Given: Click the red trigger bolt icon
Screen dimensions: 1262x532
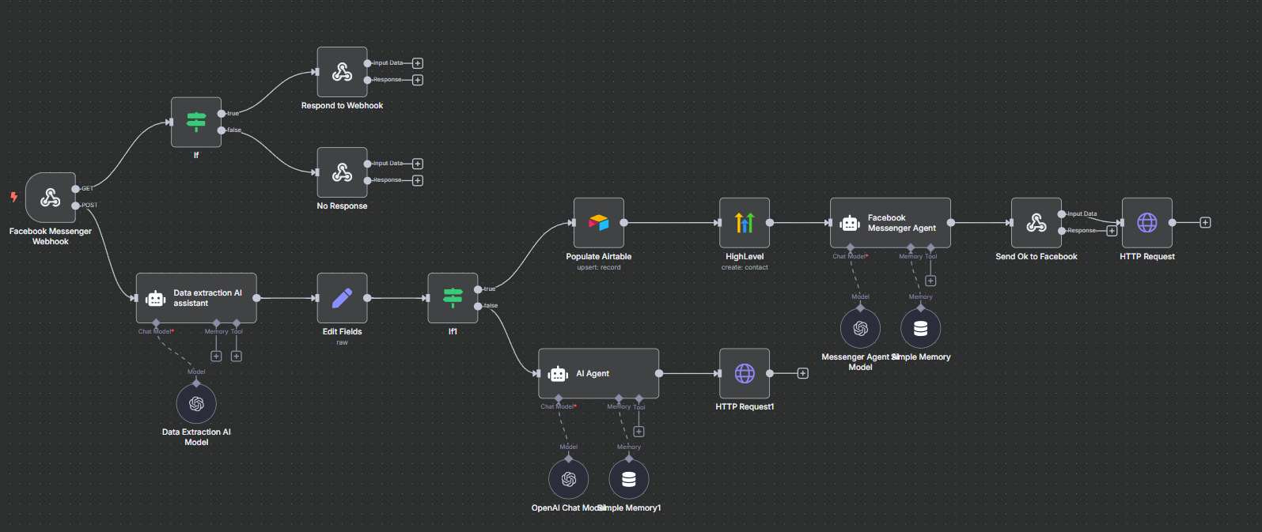Looking at the screenshot, I should 13,197.
